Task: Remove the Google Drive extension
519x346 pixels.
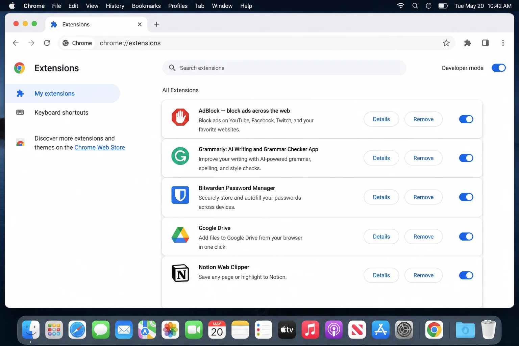Action: pos(423,237)
